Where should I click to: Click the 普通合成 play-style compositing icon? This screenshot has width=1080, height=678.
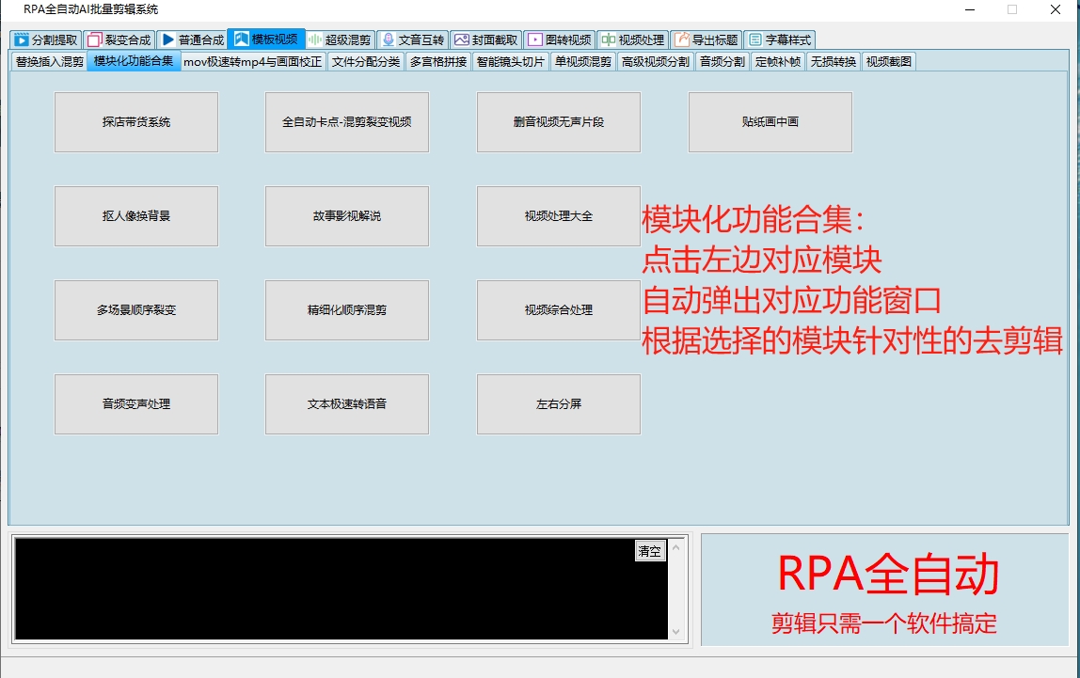[x=169, y=39]
